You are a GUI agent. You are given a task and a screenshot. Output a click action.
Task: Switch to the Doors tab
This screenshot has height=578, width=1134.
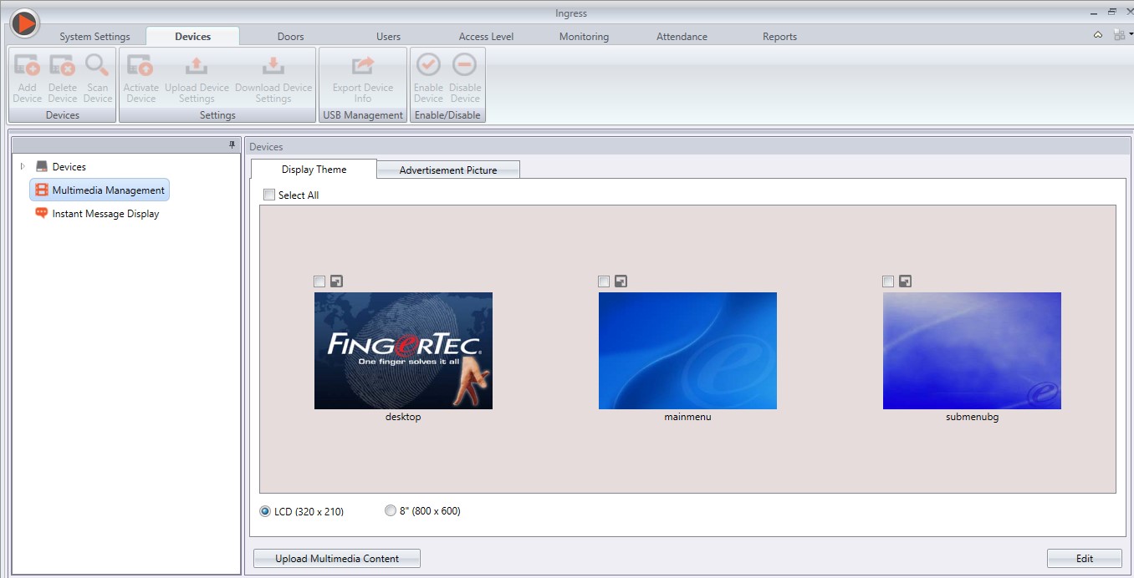click(290, 37)
